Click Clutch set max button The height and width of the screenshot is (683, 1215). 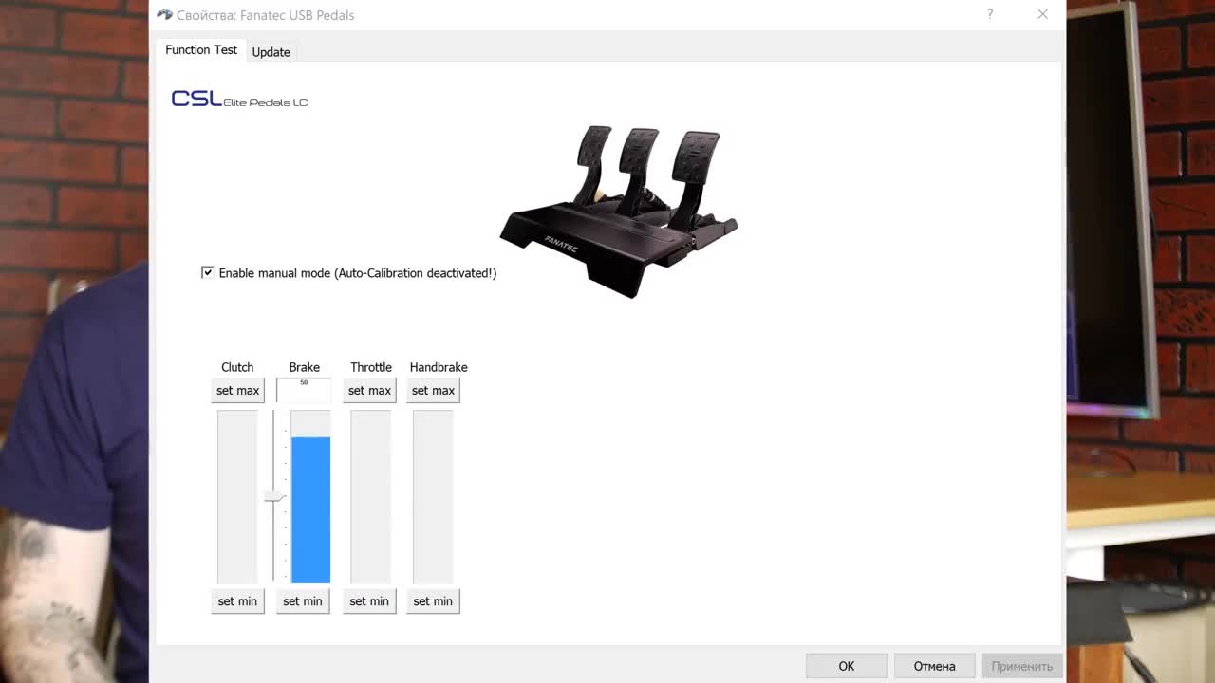pyautogui.click(x=237, y=391)
